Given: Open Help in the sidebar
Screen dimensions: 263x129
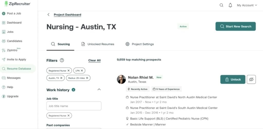Looking at the screenshot, I should (x=7, y=87).
